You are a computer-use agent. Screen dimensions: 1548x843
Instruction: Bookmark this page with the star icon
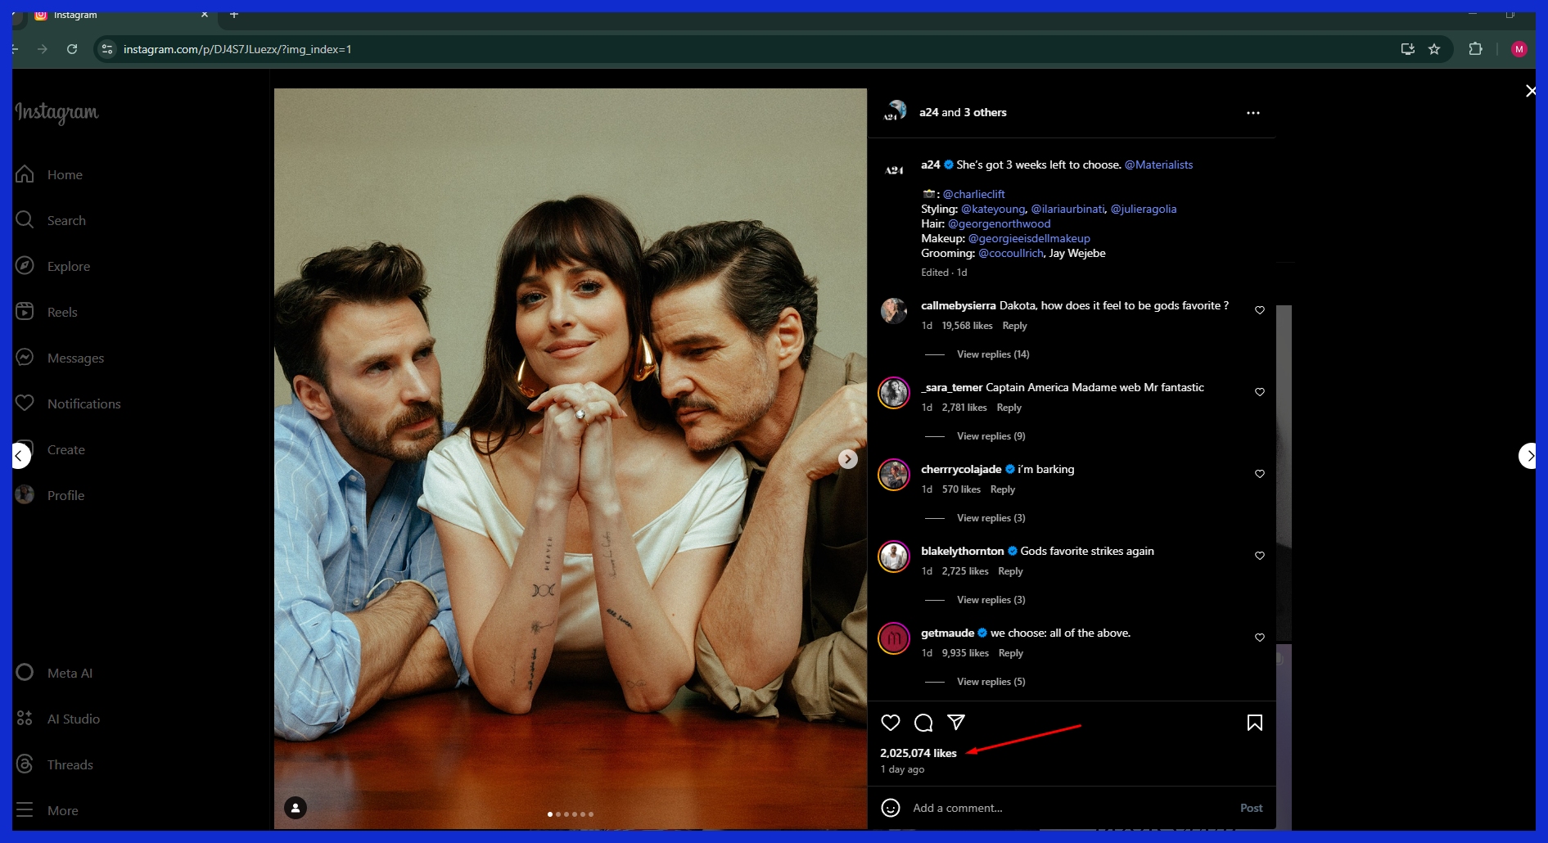1434,49
